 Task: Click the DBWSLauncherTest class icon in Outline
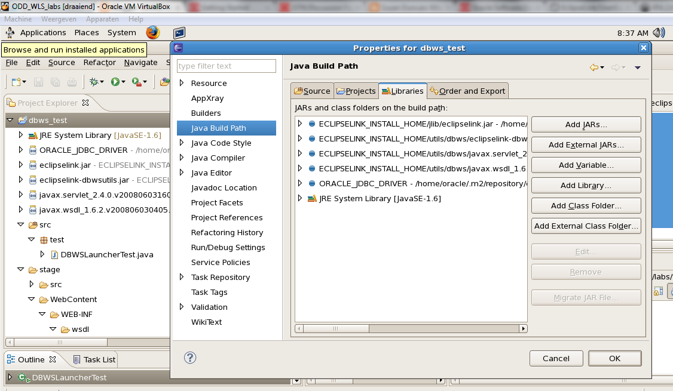coord(23,377)
